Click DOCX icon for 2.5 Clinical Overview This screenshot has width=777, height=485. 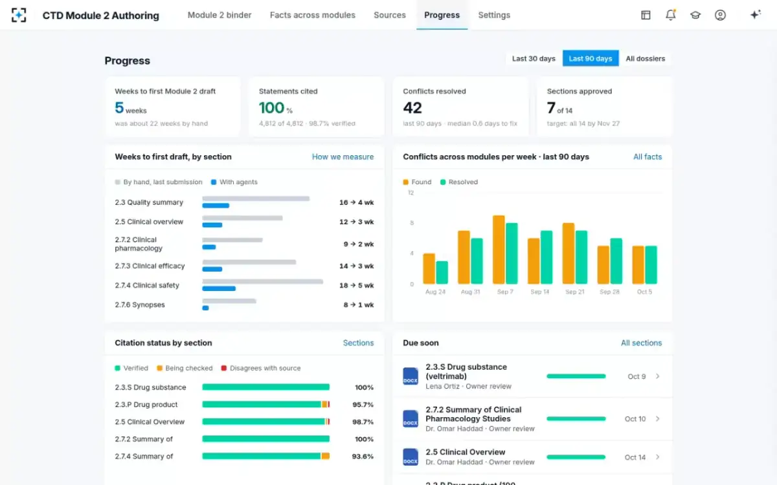tap(411, 457)
